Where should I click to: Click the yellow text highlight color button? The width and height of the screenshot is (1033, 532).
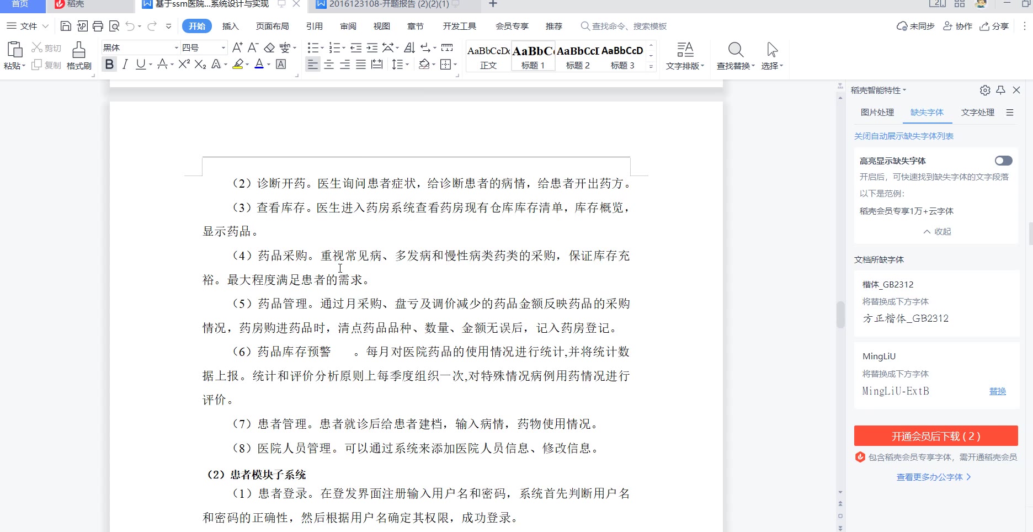[238, 65]
